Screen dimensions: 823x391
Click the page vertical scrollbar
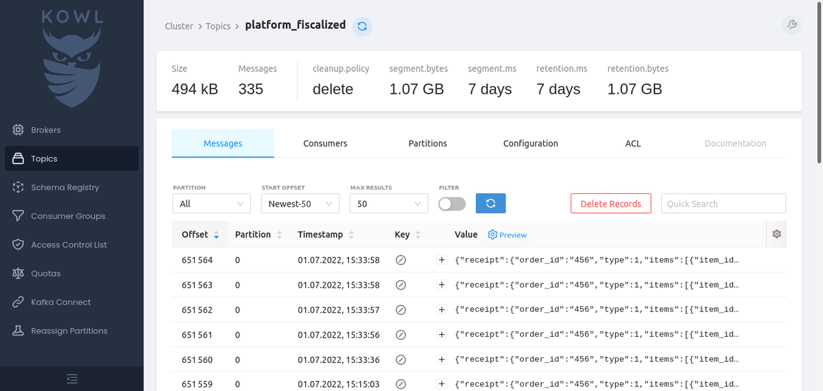point(819,82)
